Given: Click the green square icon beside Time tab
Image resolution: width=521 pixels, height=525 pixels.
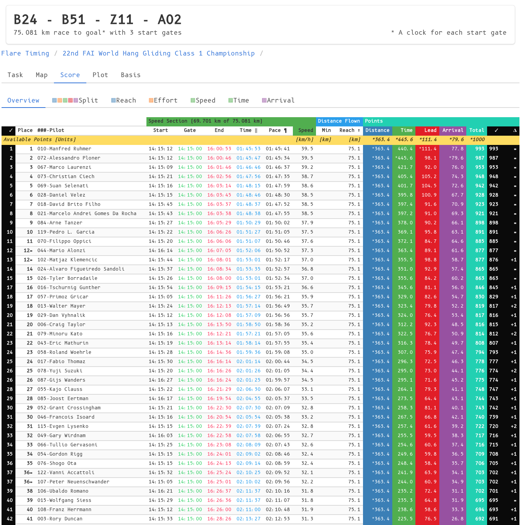Looking at the screenshot, I should tap(230, 100).
